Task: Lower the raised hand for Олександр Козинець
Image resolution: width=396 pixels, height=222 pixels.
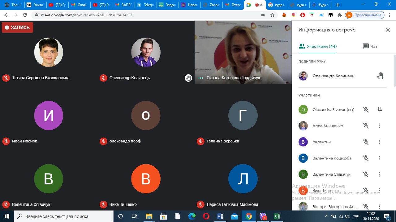Action: [x=380, y=76]
